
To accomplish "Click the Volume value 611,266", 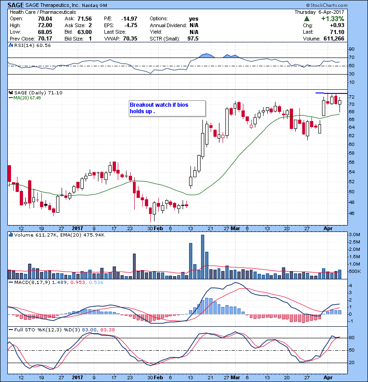I will (x=334, y=39).
